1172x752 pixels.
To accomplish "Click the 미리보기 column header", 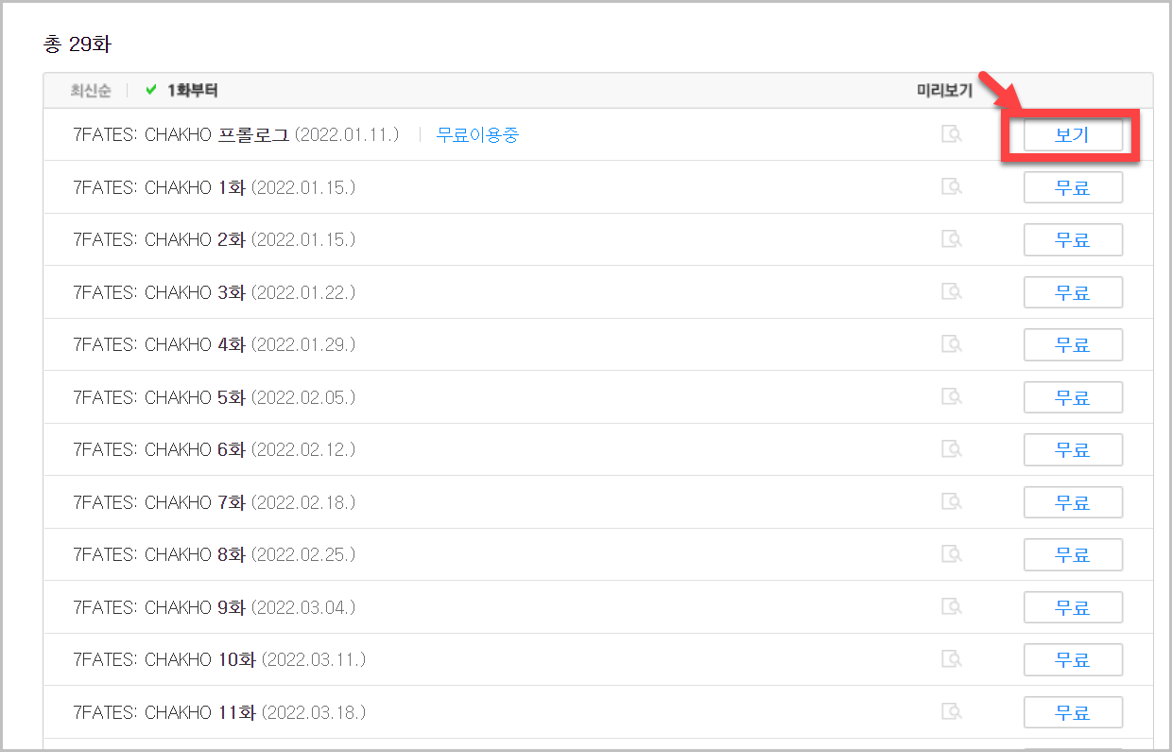I will pos(944,91).
